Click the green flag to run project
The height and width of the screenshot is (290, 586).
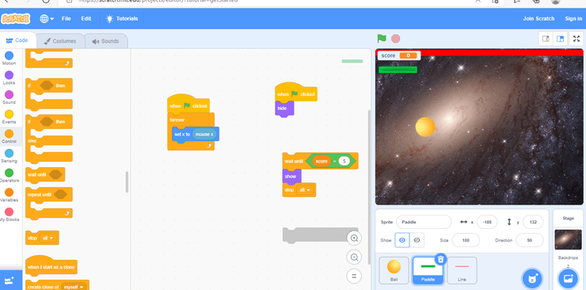[382, 39]
